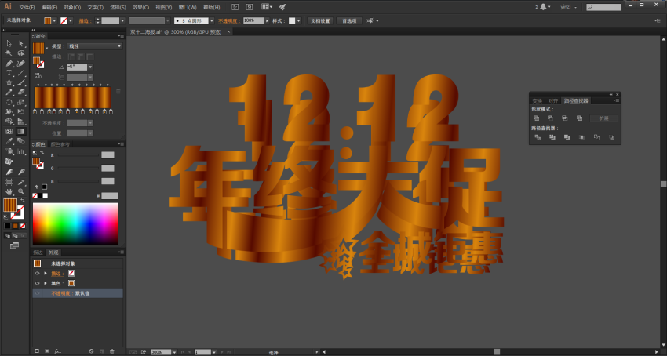The width and height of the screenshot is (667, 356).
Task: Select the Eyedropper tool
Action: click(9, 141)
